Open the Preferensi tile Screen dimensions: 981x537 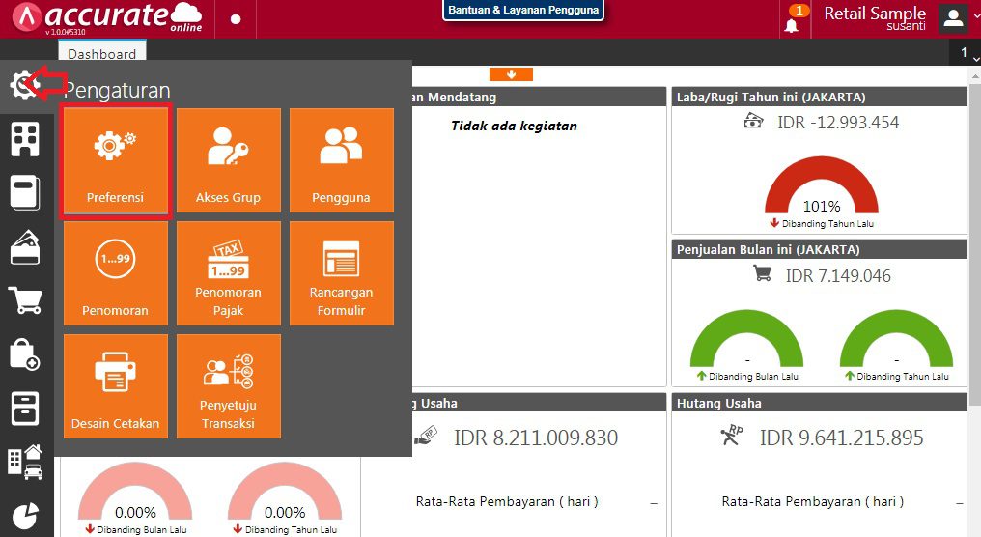tap(116, 160)
